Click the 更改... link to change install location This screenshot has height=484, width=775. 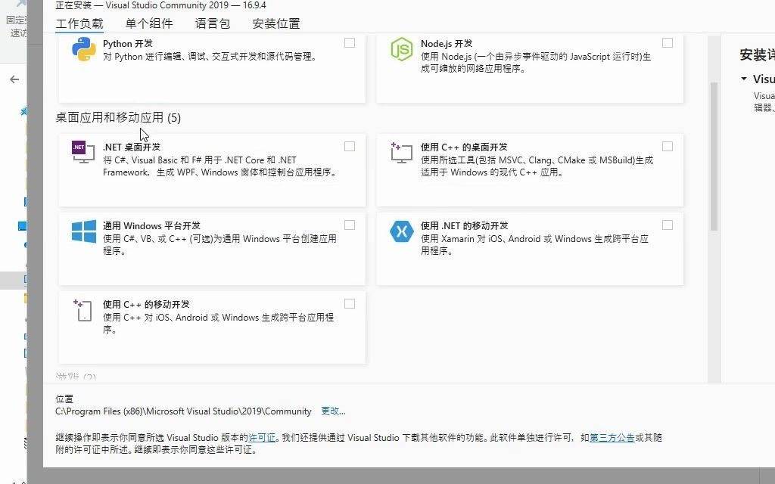(x=333, y=411)
